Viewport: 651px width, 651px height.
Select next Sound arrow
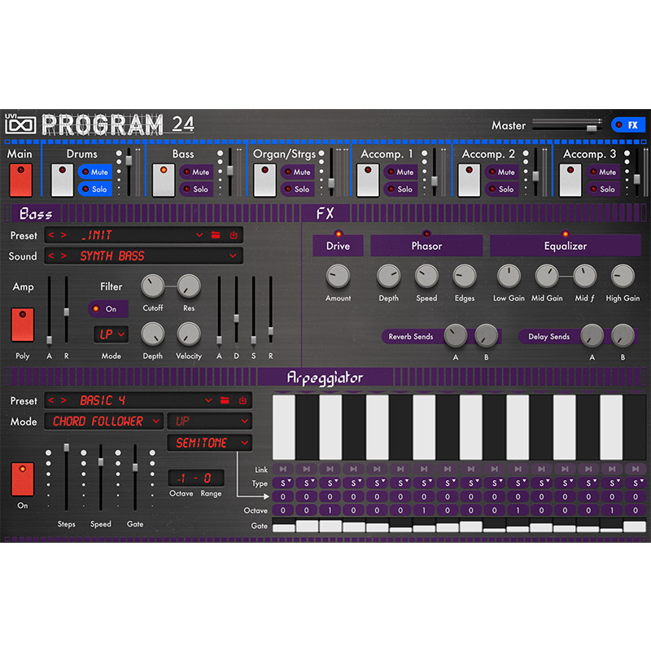click(x=63, y=256)
